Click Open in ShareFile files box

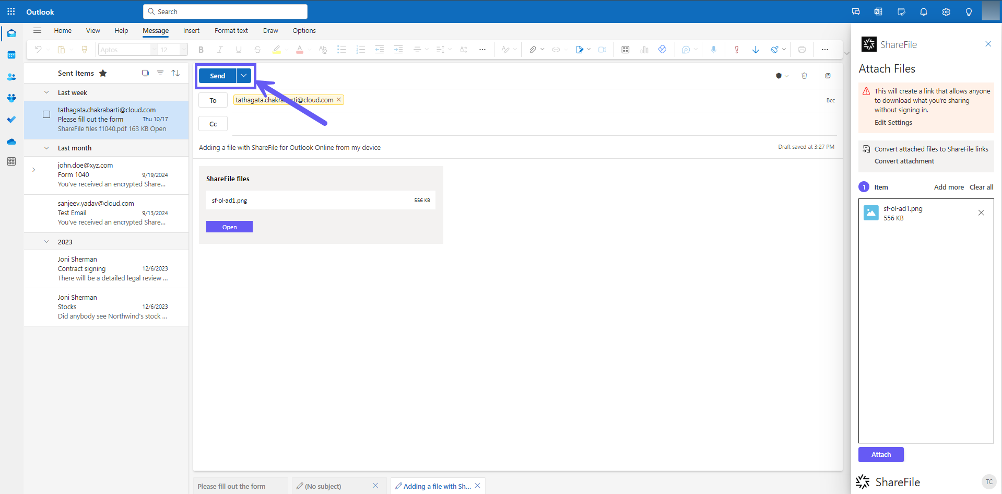click(229, 227)
